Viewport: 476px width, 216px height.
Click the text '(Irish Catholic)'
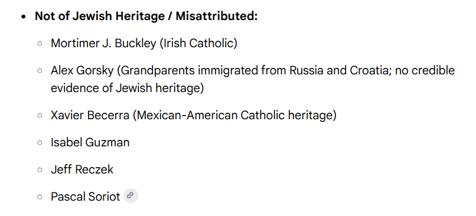tap(198, 44)
